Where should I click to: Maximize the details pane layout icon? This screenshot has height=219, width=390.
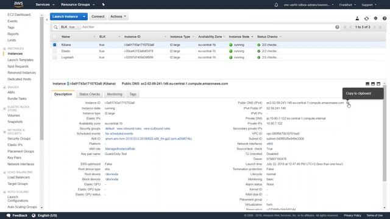tap(378, 84)
